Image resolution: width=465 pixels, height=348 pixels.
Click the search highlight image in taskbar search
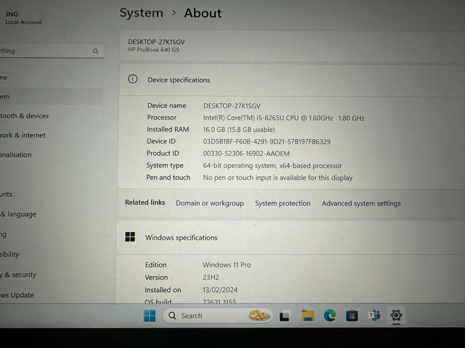coord(258,315)
